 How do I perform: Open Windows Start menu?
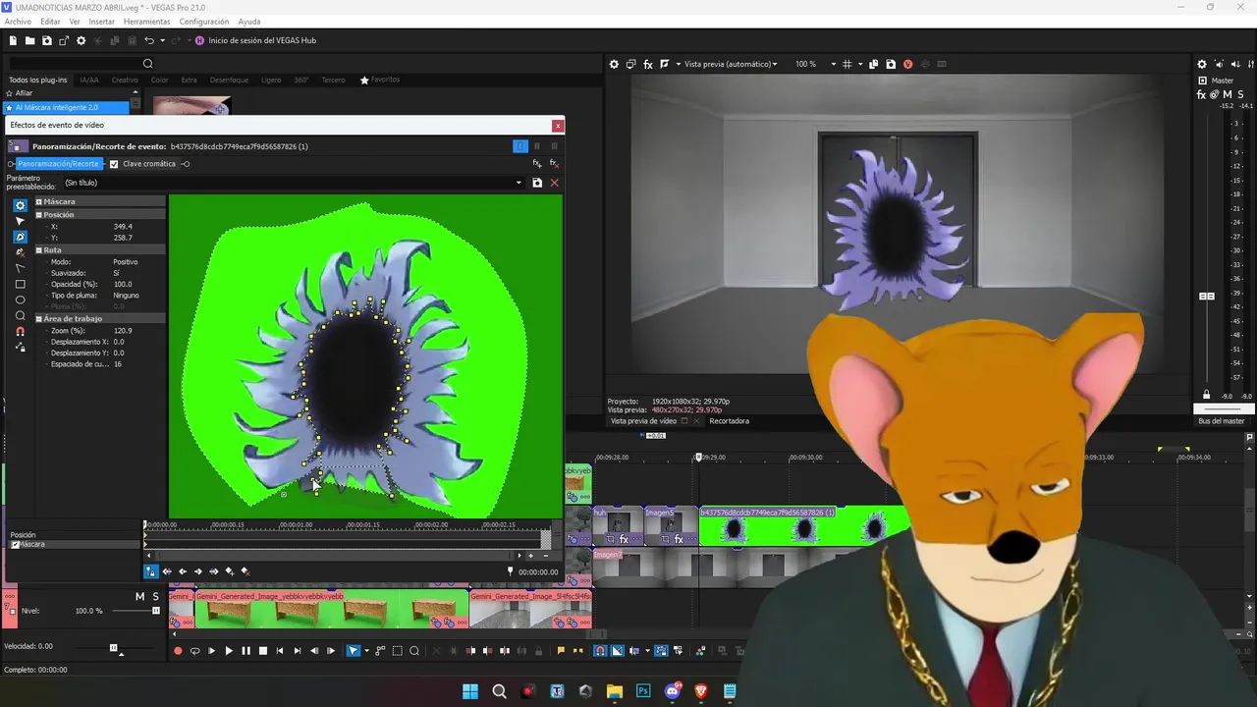(x=470, y=691)
